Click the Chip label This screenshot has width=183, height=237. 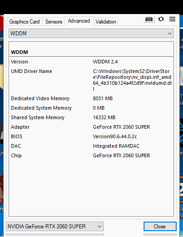tap(16, 155)
